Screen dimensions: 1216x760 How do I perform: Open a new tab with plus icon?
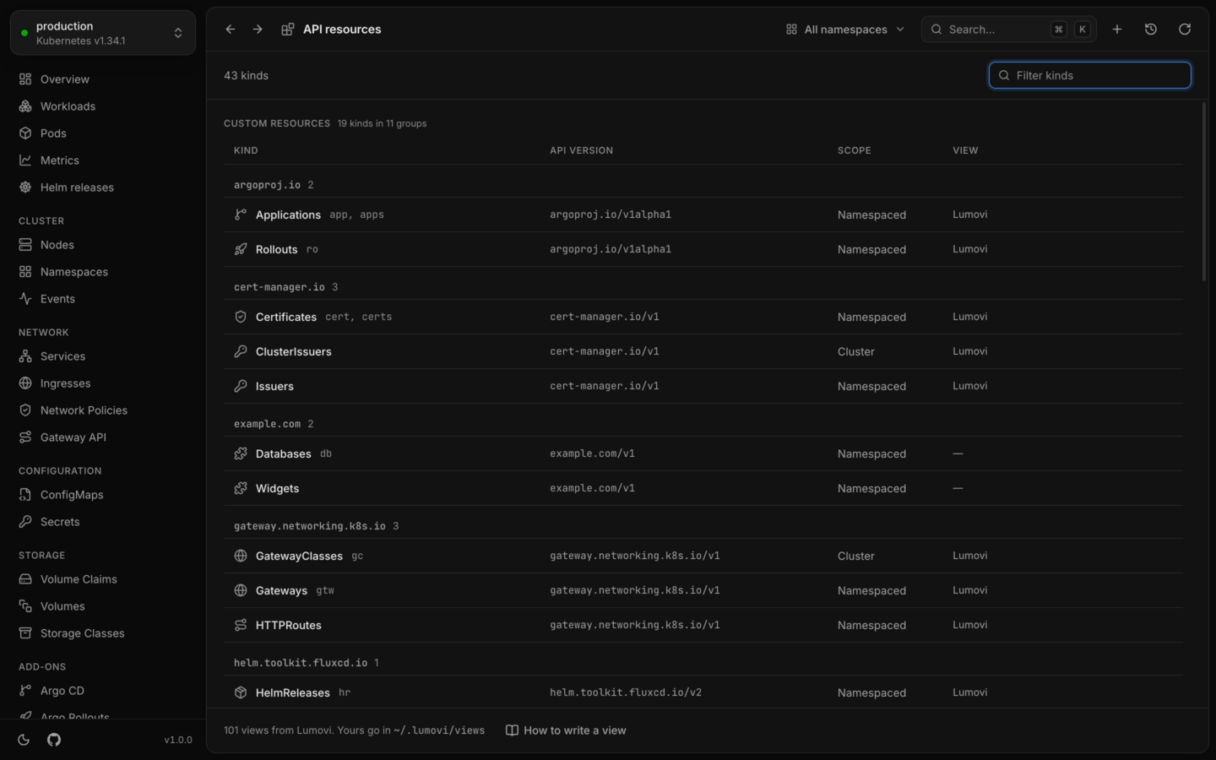coord(1117,30)
